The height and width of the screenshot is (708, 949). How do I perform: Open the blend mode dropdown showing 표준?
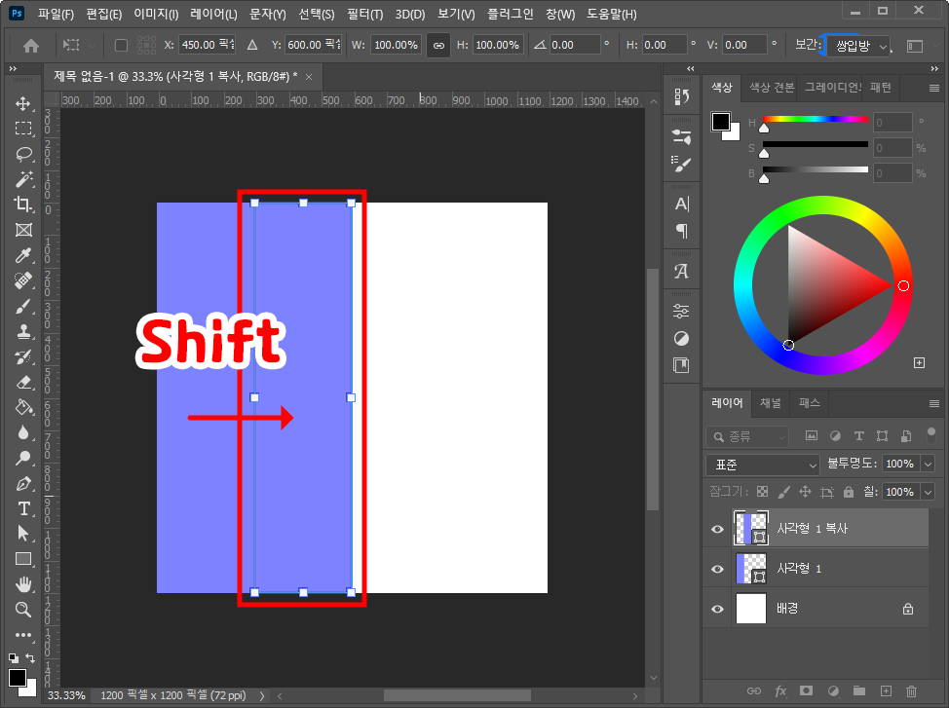pyautogui.click(x=761, y=464)
